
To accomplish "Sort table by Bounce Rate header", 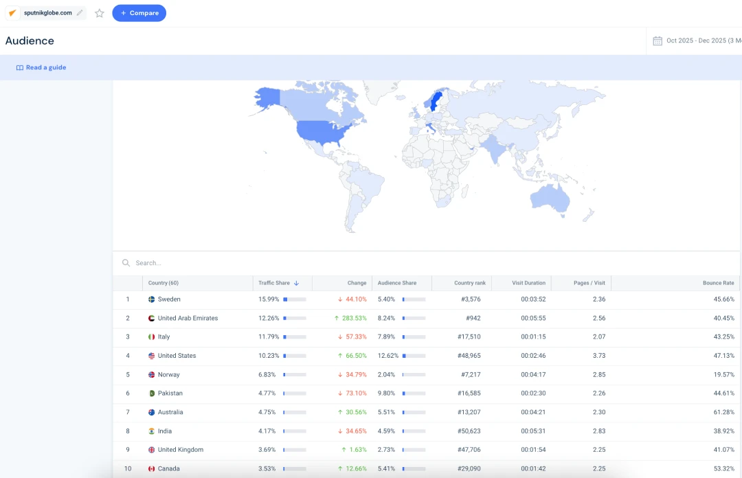I will tap(718, 283).
